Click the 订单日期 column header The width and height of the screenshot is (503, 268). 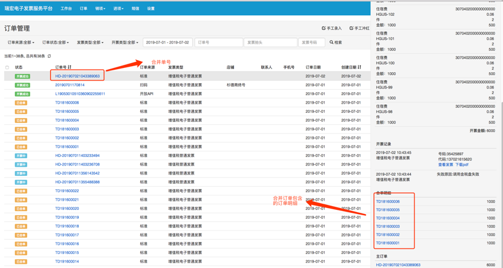click(x=313, y=67)
